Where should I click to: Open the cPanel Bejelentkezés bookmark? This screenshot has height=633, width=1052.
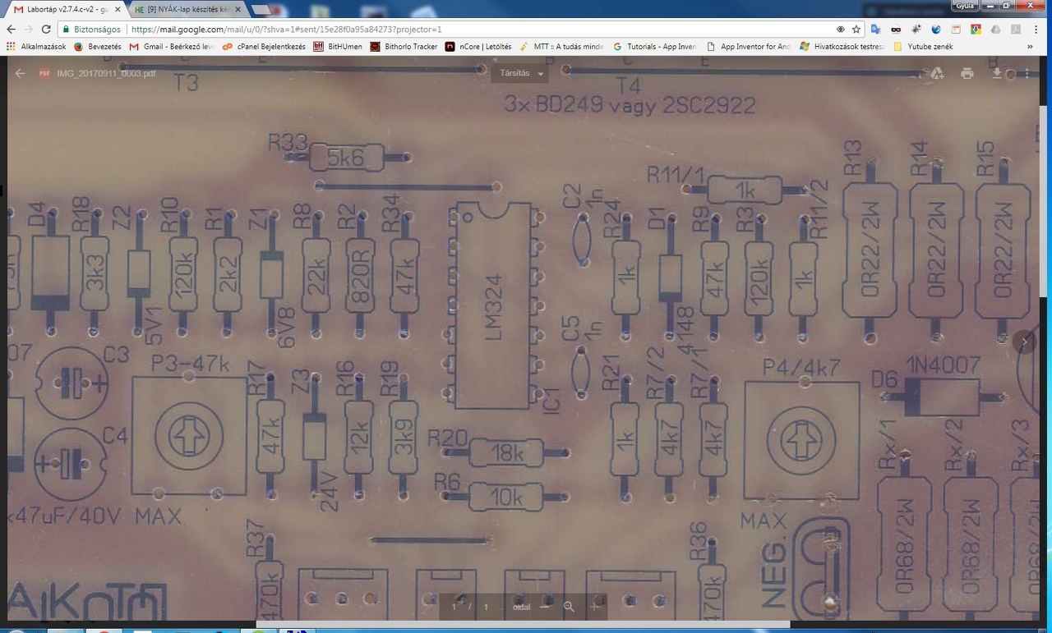[x=262, y=47]
